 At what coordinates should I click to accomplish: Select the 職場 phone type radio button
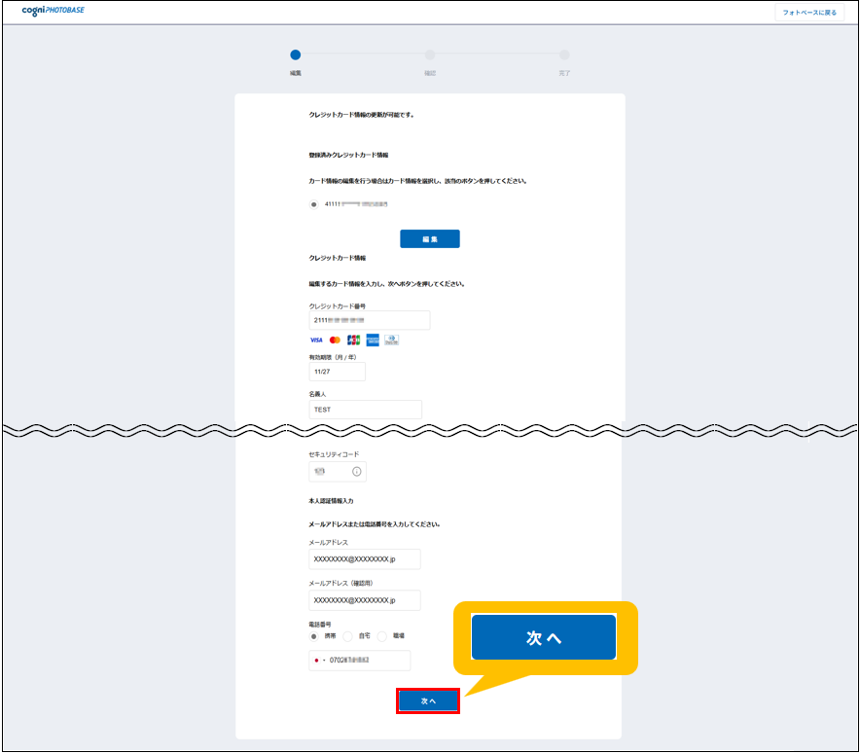click(x=382, y=635)
